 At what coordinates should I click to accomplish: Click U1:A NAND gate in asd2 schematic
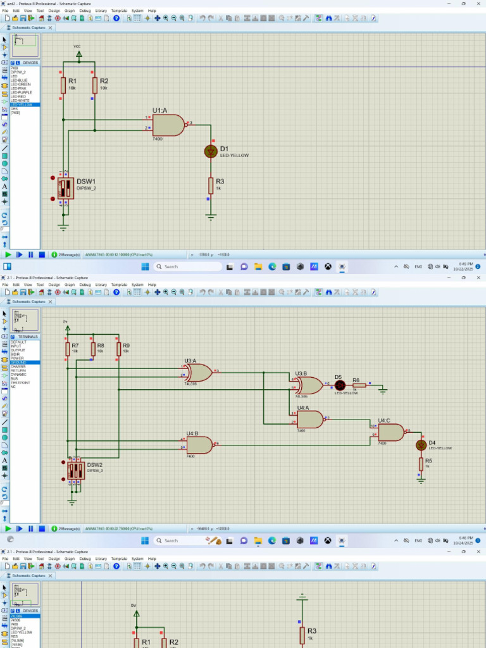tap(168, 125)
